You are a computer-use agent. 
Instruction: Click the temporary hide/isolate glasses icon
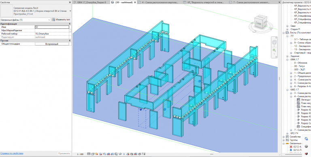click(x=120, y=154)
